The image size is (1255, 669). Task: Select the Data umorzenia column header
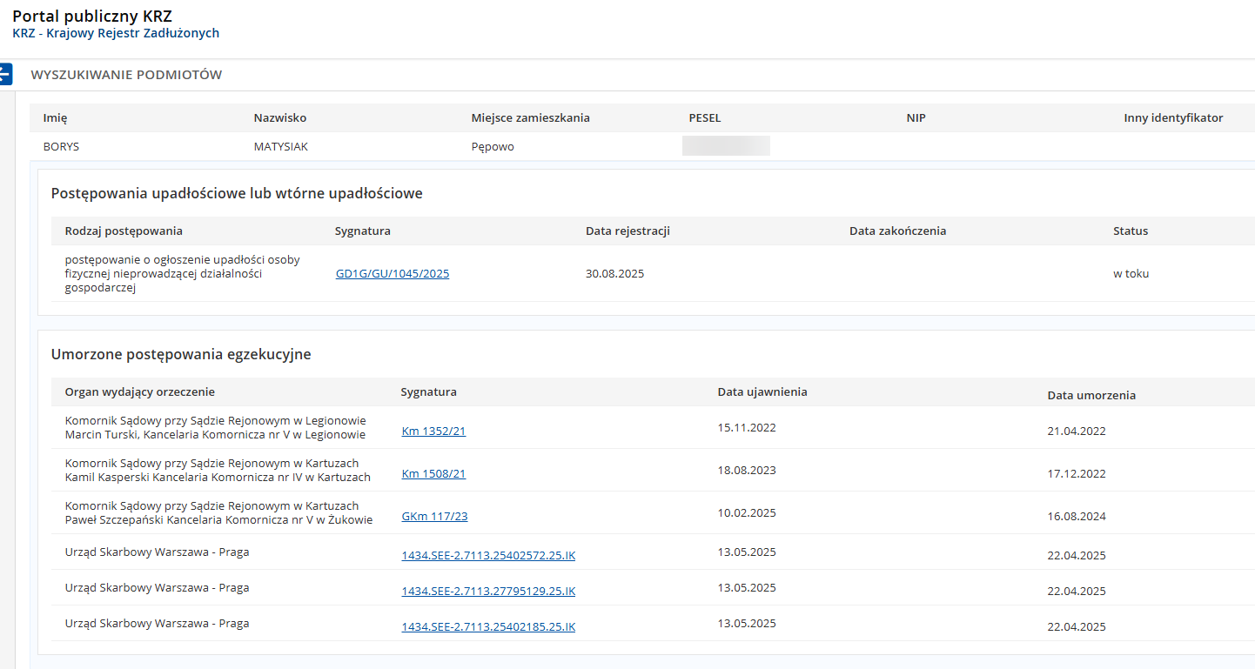(1091, 395)
